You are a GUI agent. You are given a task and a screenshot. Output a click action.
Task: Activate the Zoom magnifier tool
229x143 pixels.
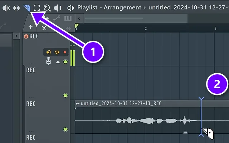[x=47, y=8]
